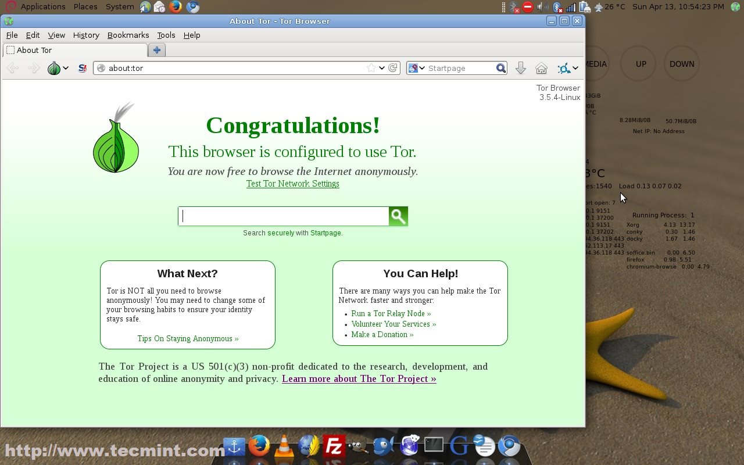Click the page's central search box
744x465 pixels.
point(284,216)
